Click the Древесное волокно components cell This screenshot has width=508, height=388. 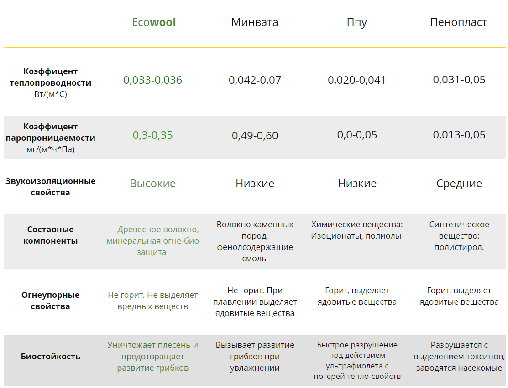(152, 241)
